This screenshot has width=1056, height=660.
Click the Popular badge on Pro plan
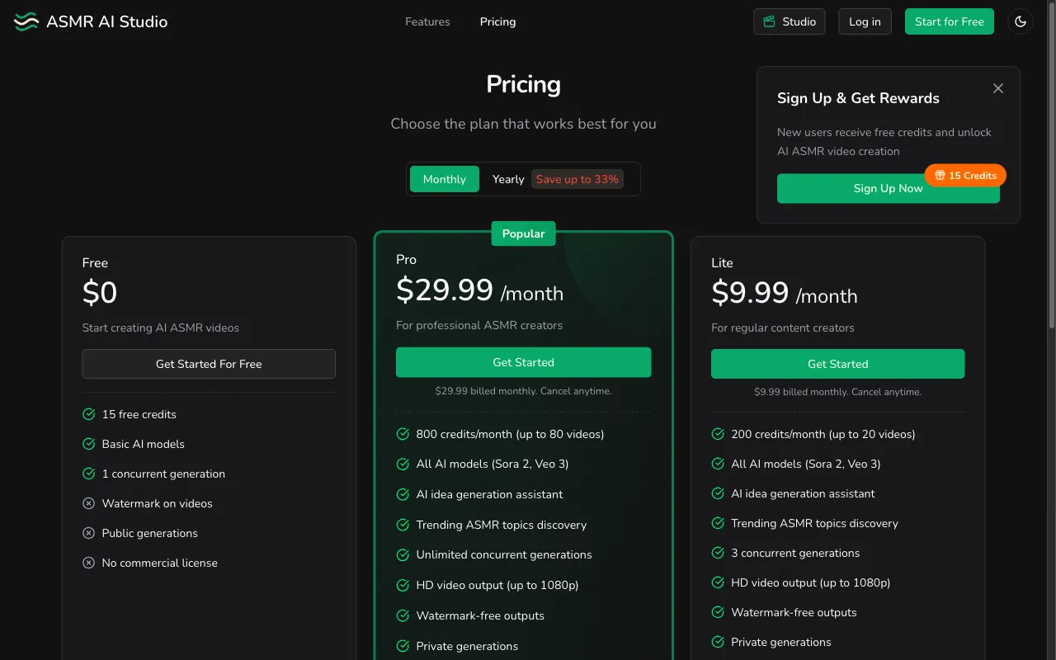click(x=524, y=233)
